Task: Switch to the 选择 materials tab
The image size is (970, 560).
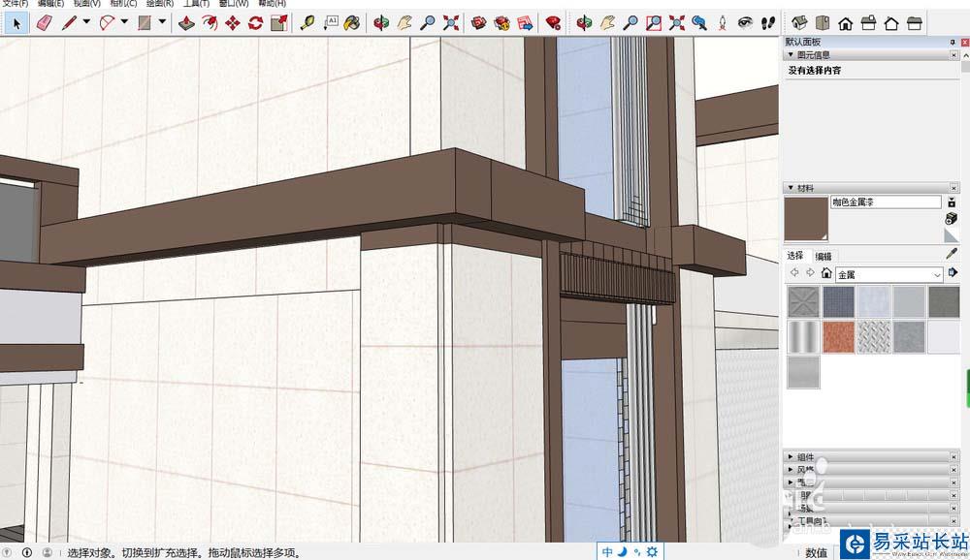Action: pos(795,255)
